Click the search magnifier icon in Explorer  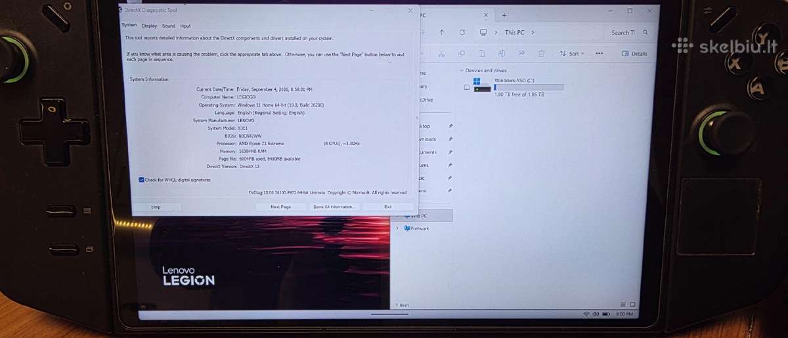pyautogui.click(x=646, y=32)
